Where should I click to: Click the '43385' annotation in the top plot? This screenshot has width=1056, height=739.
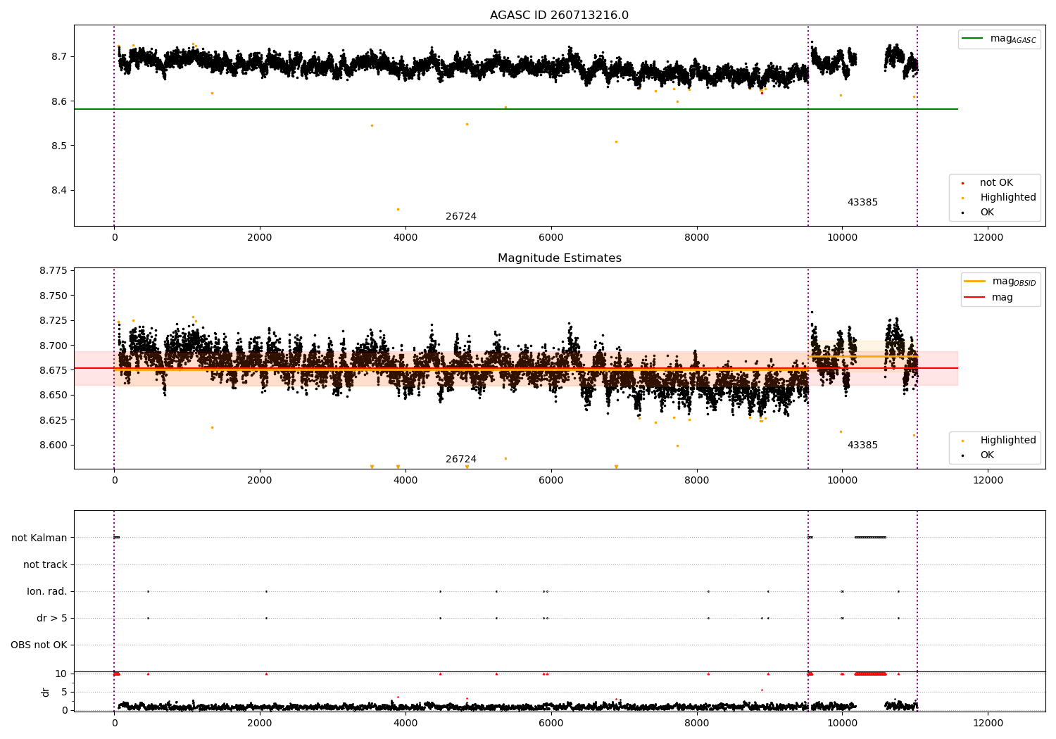tap(862, 203)
